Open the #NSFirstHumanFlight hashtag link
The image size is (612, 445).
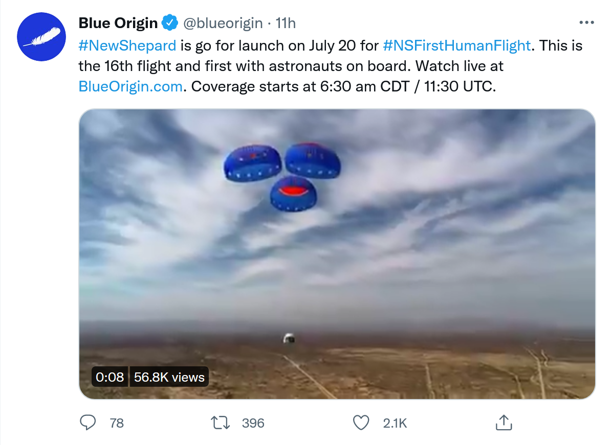click(456, 45)
